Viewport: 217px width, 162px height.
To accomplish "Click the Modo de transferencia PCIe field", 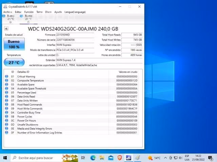I will 75,50.
